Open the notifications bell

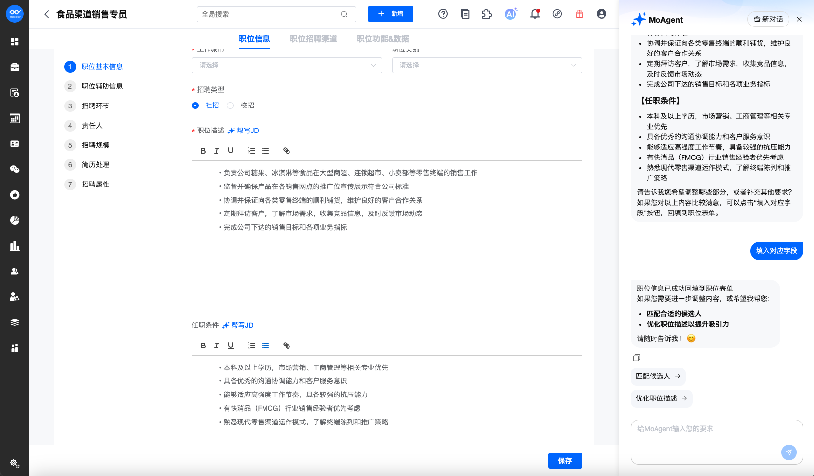(x=535, y=14)
